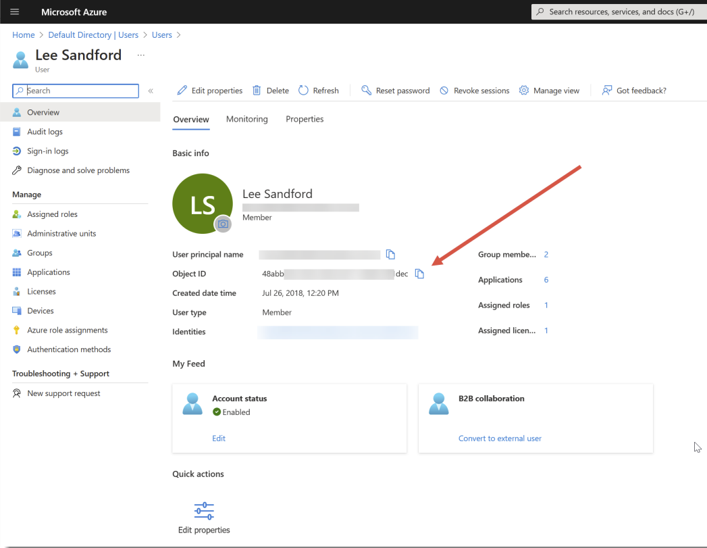
Task: Click the B2B collaboration user icon
Action: (439, 403)
